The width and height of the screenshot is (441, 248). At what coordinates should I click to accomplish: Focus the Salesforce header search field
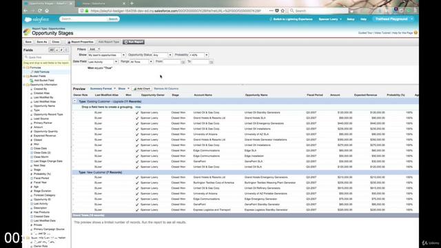(84, 19)
